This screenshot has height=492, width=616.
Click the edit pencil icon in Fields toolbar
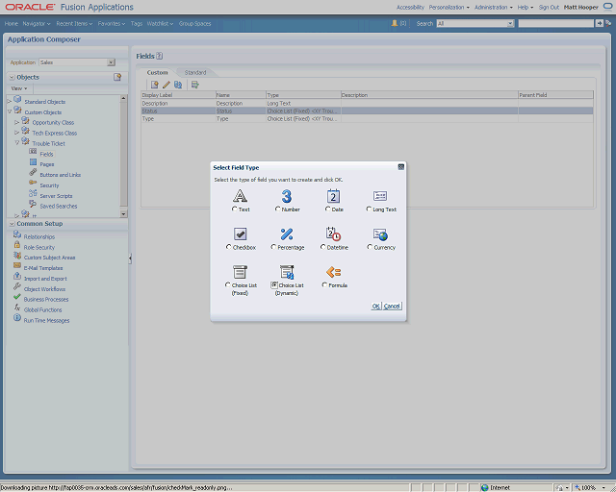[x=167, y=85]
